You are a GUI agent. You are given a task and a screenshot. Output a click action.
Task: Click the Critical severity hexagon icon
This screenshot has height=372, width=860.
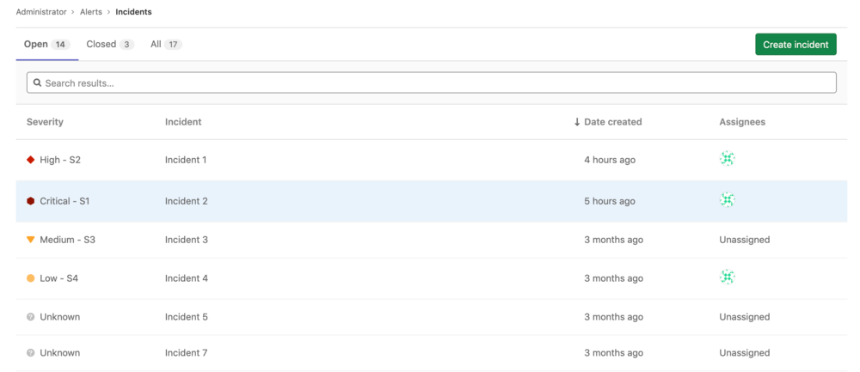(31, 201)
